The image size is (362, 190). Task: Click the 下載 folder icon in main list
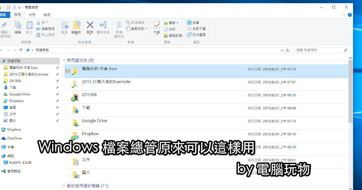(75, 110)
